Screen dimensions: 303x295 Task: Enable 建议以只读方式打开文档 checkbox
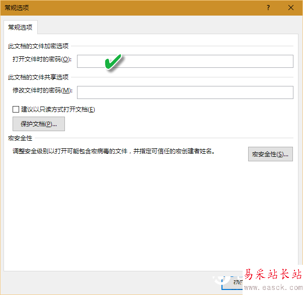pyautogui.click(x=16, y=109)
